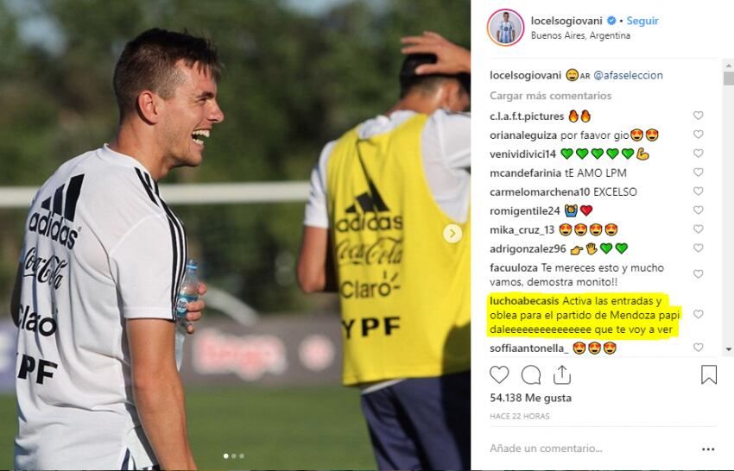The height and width of the screenshot is (471, 734).
Task: Like the luchoabecasis comment heart
Action: 698,314
